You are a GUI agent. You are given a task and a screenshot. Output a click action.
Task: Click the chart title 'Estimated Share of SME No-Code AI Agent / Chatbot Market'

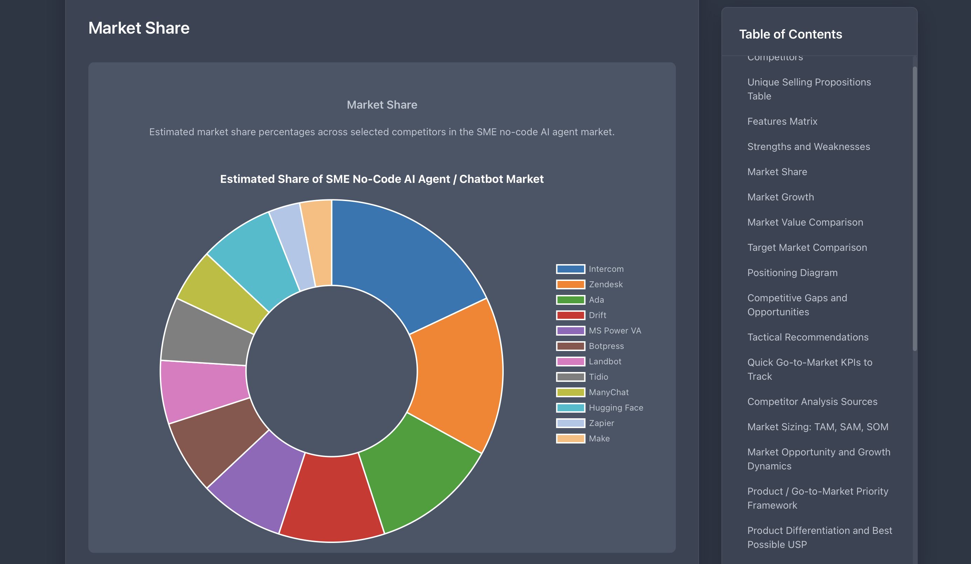coord(381,179)
